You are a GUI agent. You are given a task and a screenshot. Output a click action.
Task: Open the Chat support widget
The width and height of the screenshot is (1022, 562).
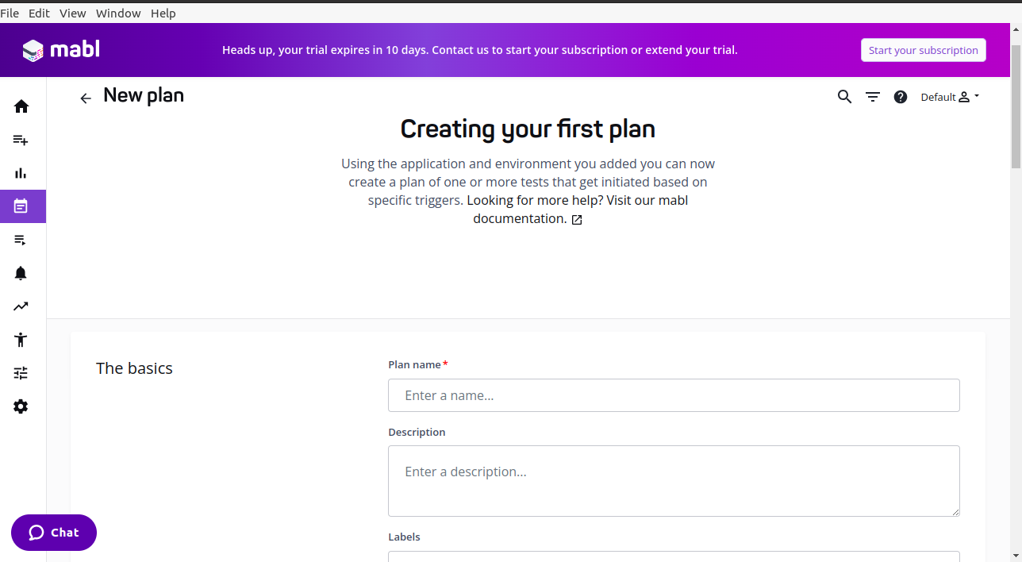pos(54,533)
